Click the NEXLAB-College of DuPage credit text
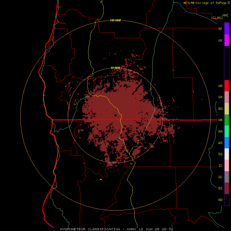This screenshot has width=231, height=231. tap(205, 3)
